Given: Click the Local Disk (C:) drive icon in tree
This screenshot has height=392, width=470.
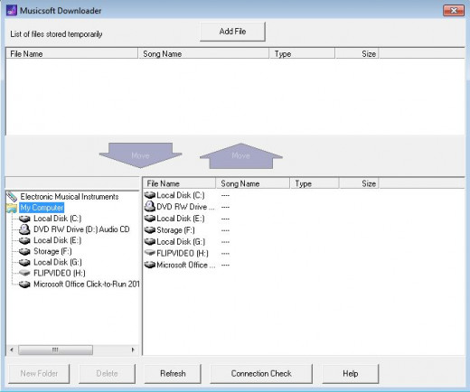Looking at the screenshot, I should click(24, 219).
